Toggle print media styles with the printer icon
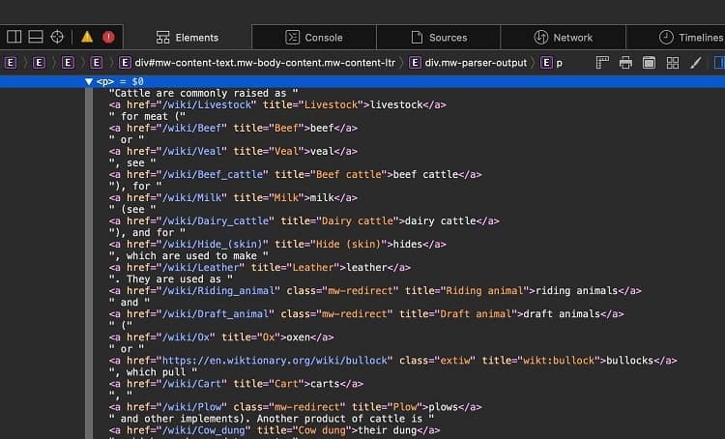This screenshot has width=725, height=439. coord(625,63)
